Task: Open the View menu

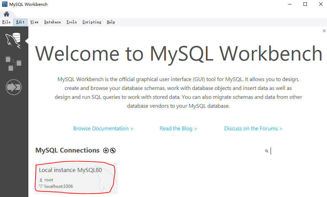Action: tap(34, 22)
